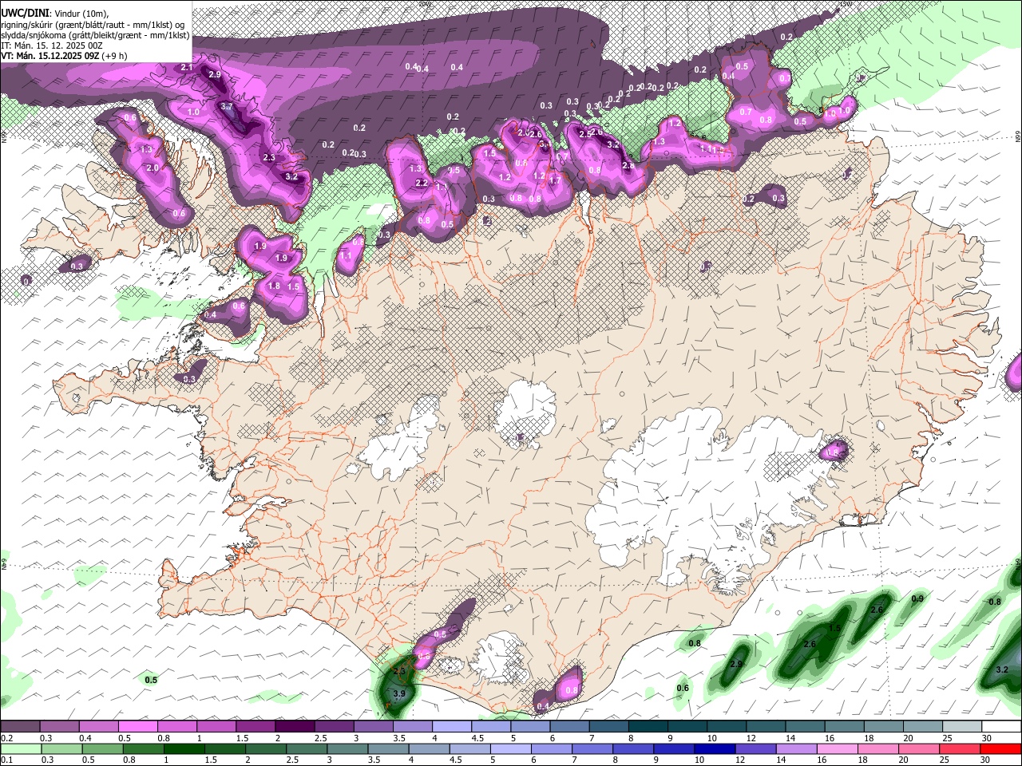Select pale green swatch above 0.1 in bottom legend
The width and height of the screenshot is (1022, 766).
(21, 749)
